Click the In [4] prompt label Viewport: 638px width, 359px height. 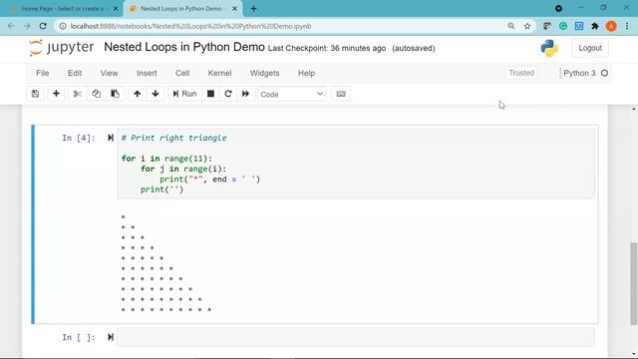[x=79, y=138]
